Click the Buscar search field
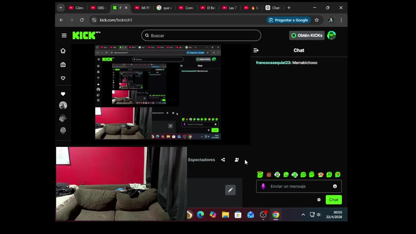The image size is (416, 234). (201, 35)
